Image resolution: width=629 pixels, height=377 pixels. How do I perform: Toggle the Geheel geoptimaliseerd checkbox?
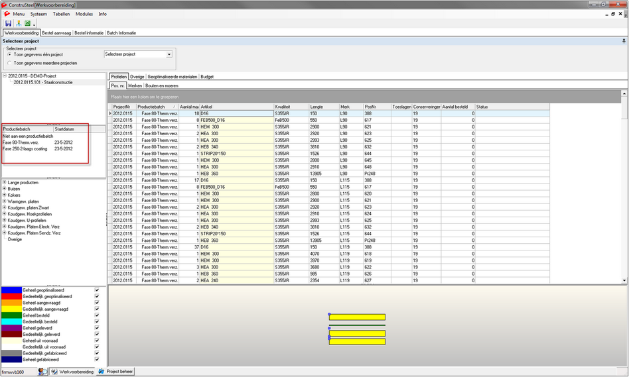tap(97, 290)
